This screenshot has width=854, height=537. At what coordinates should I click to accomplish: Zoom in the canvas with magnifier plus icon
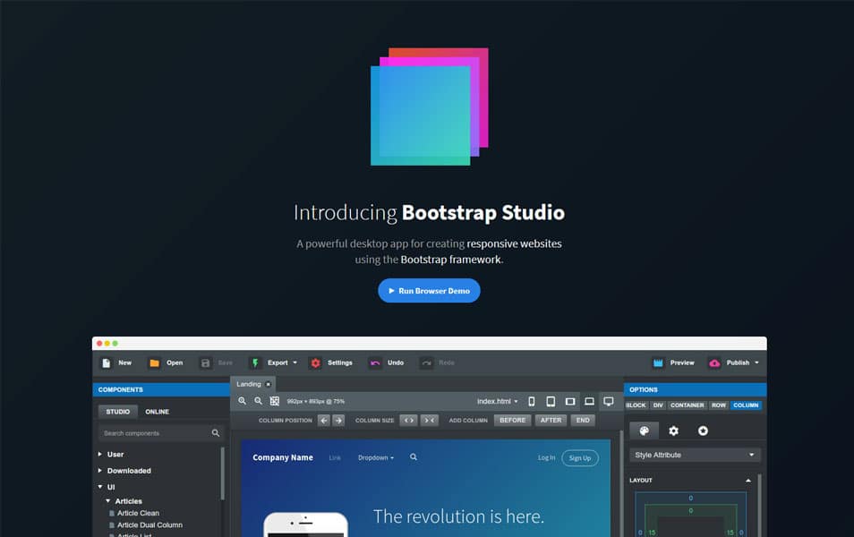click(x=243, y=401)
